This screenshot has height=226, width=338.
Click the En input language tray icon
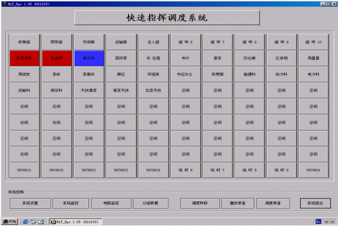(318, 221)
